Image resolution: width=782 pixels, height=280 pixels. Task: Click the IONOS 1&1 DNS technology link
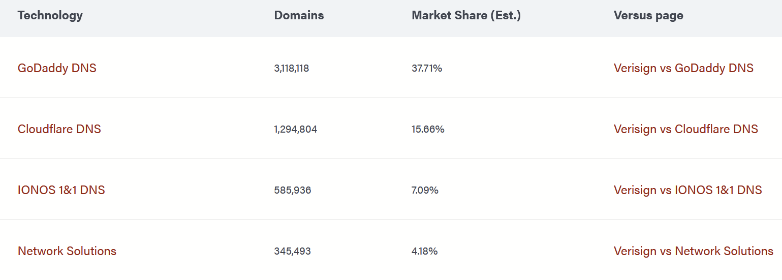tap(61, 190)
